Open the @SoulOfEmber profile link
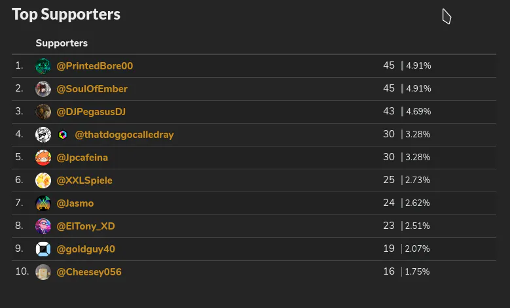 click(92, 89)
